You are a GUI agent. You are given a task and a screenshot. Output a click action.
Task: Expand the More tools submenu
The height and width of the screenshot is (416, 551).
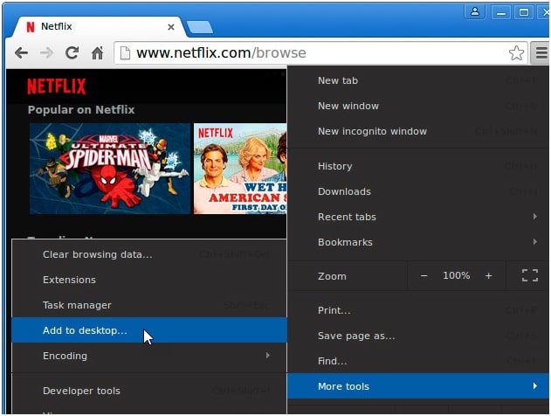418,386
